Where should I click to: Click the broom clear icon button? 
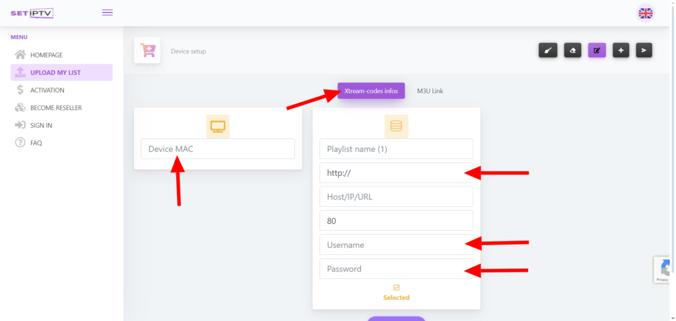pos(548,50)
